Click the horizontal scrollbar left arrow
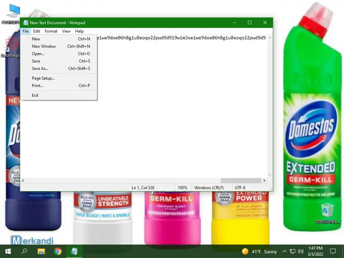The image size is (344, 258). [23, 180]
